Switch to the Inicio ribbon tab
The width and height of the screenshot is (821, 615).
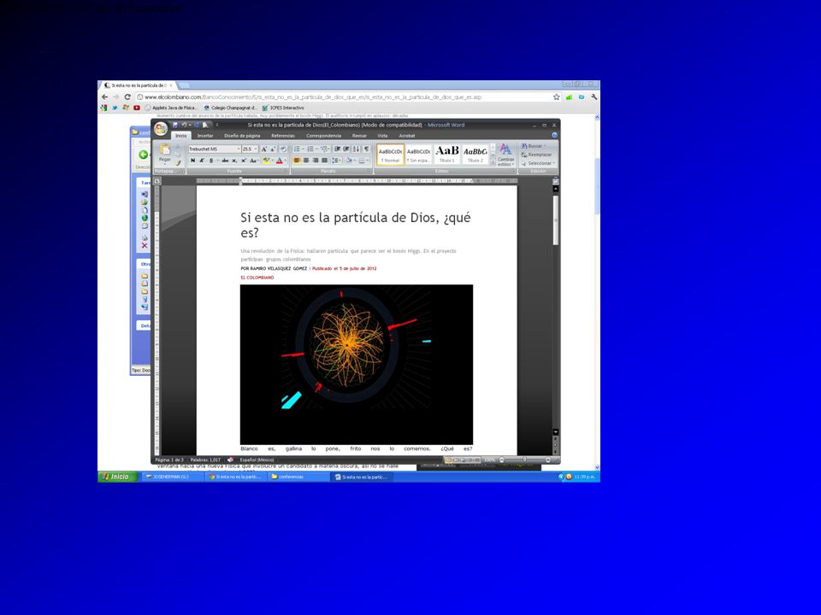click(180, 136)
